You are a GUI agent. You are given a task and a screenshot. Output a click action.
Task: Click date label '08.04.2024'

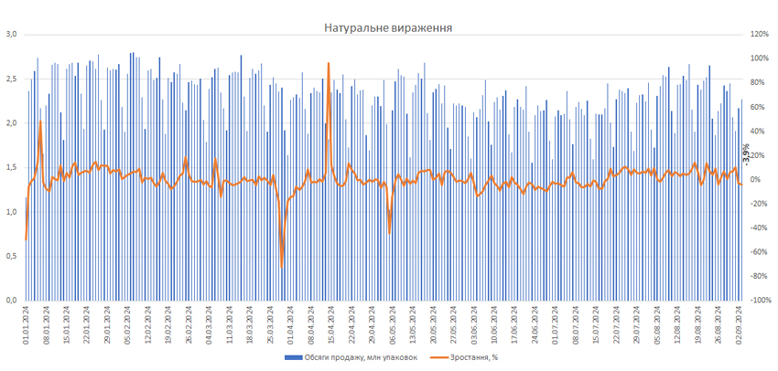[x=311, y=324]
